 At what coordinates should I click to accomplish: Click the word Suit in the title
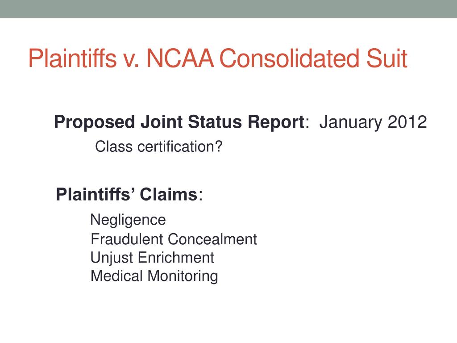[387, 59]
